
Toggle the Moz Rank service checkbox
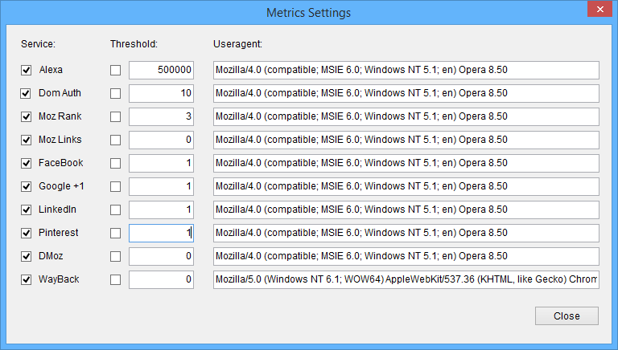[x=27, y=117]
